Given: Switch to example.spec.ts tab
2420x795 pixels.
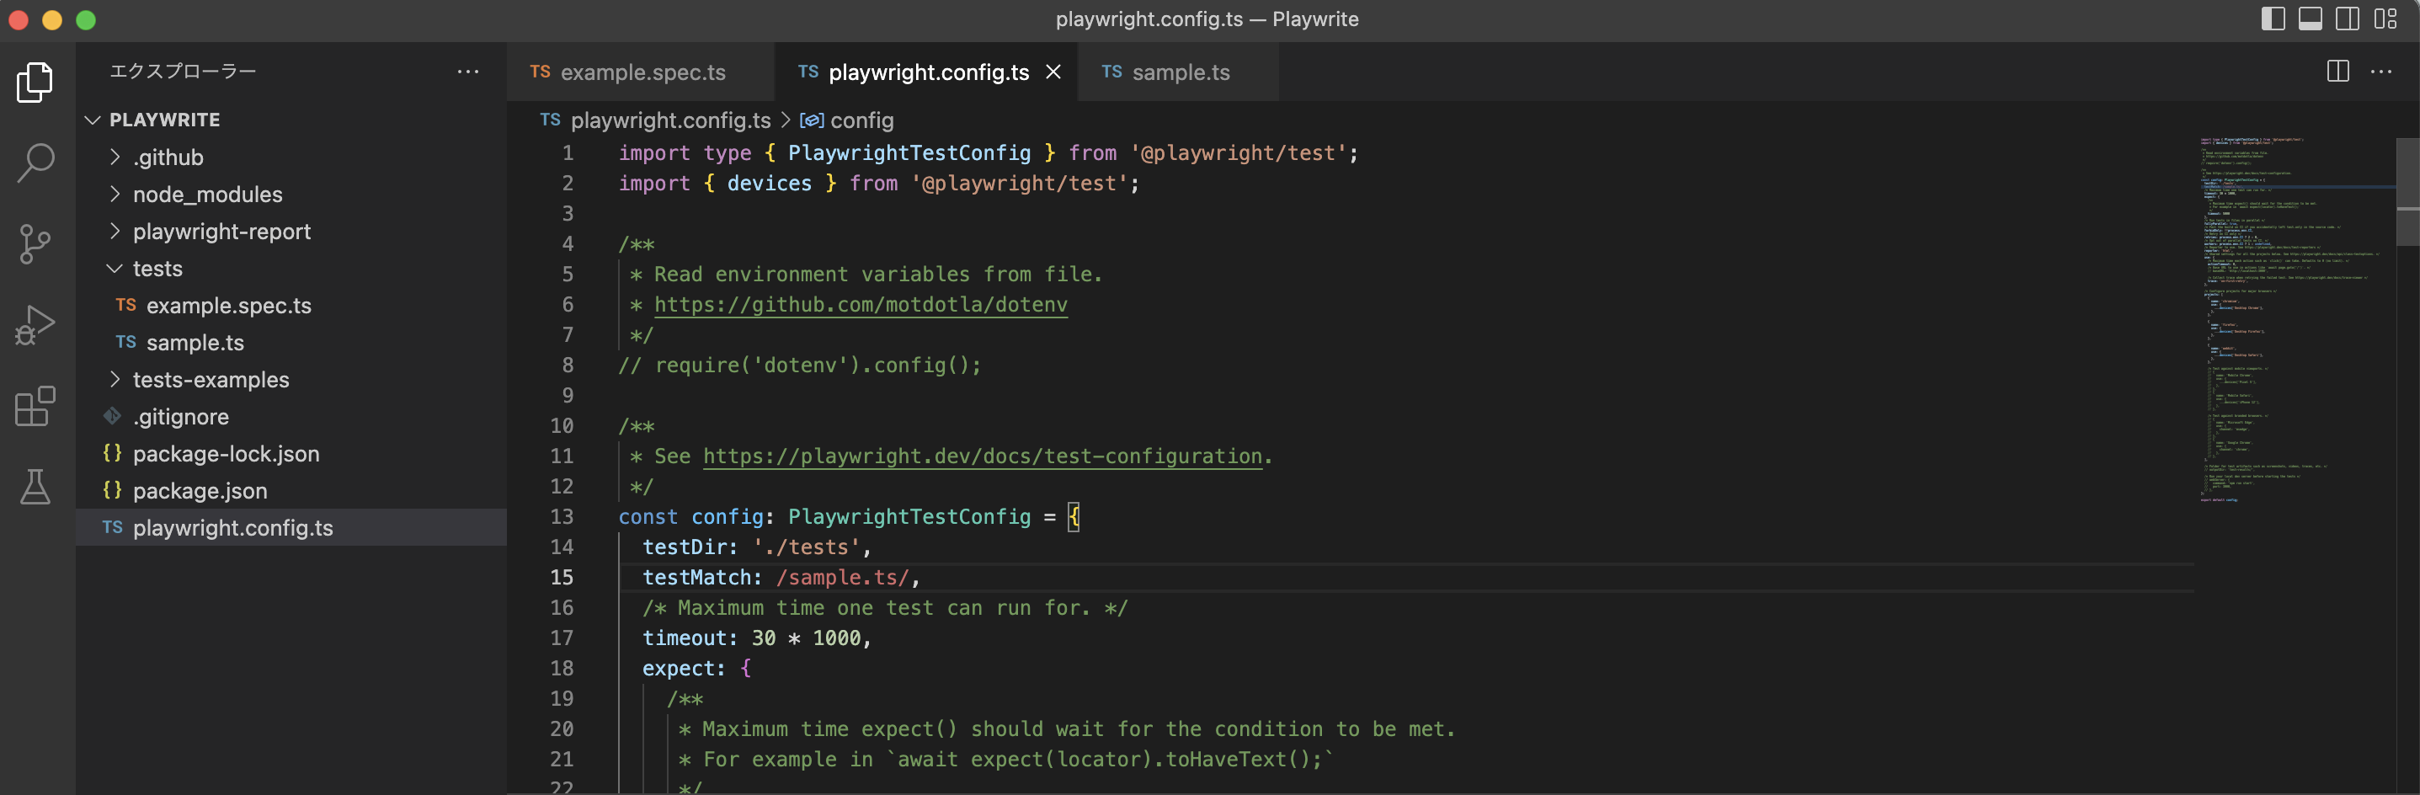Looking at the screenshot, I should pos(641,72).
